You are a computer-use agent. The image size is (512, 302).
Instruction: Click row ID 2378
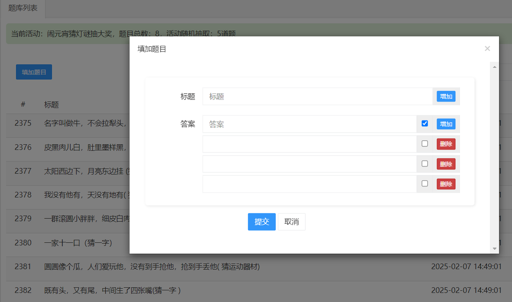pos(23,195)
